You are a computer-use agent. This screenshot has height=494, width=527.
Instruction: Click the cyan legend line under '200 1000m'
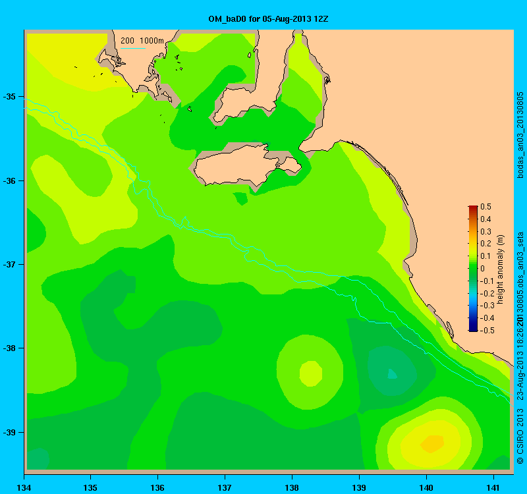click(133, 48)
